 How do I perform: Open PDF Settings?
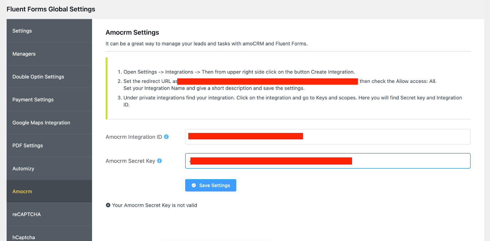click(x=49, y=146)
